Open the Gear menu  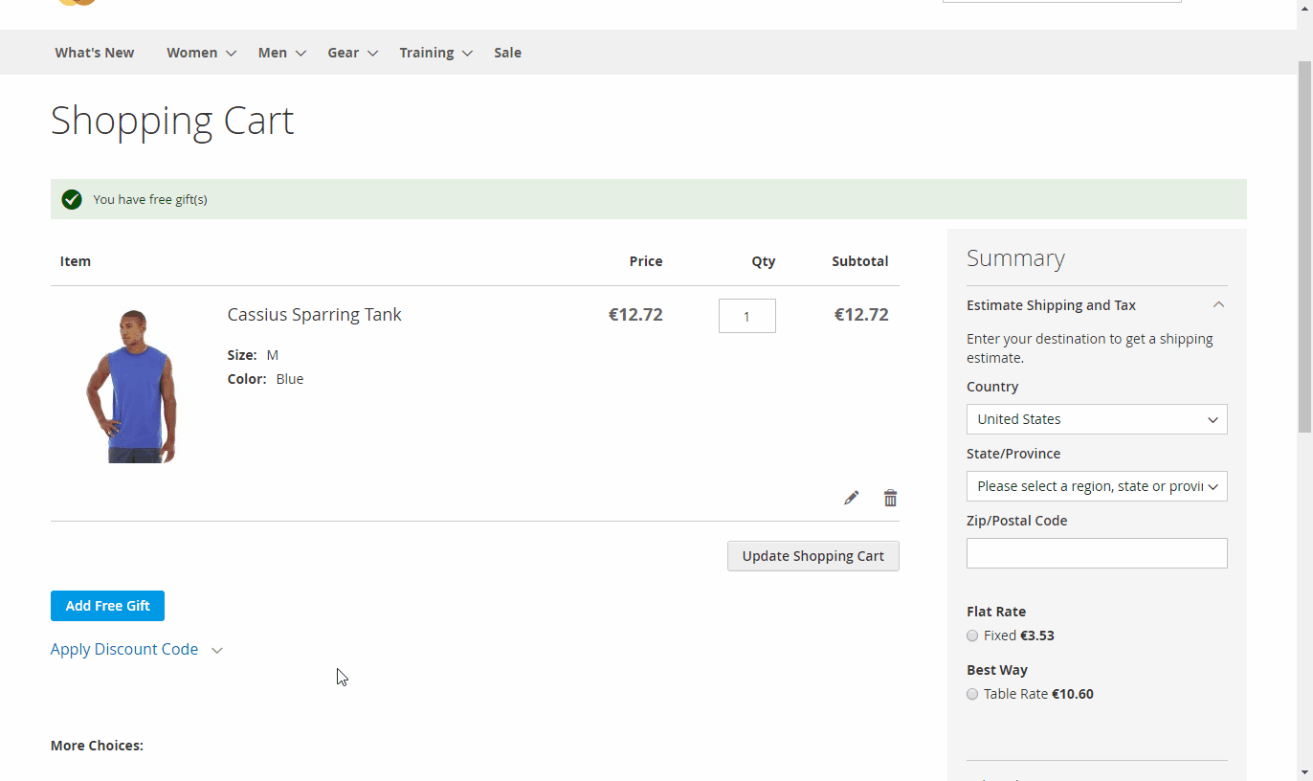click(x=352, y=53)
